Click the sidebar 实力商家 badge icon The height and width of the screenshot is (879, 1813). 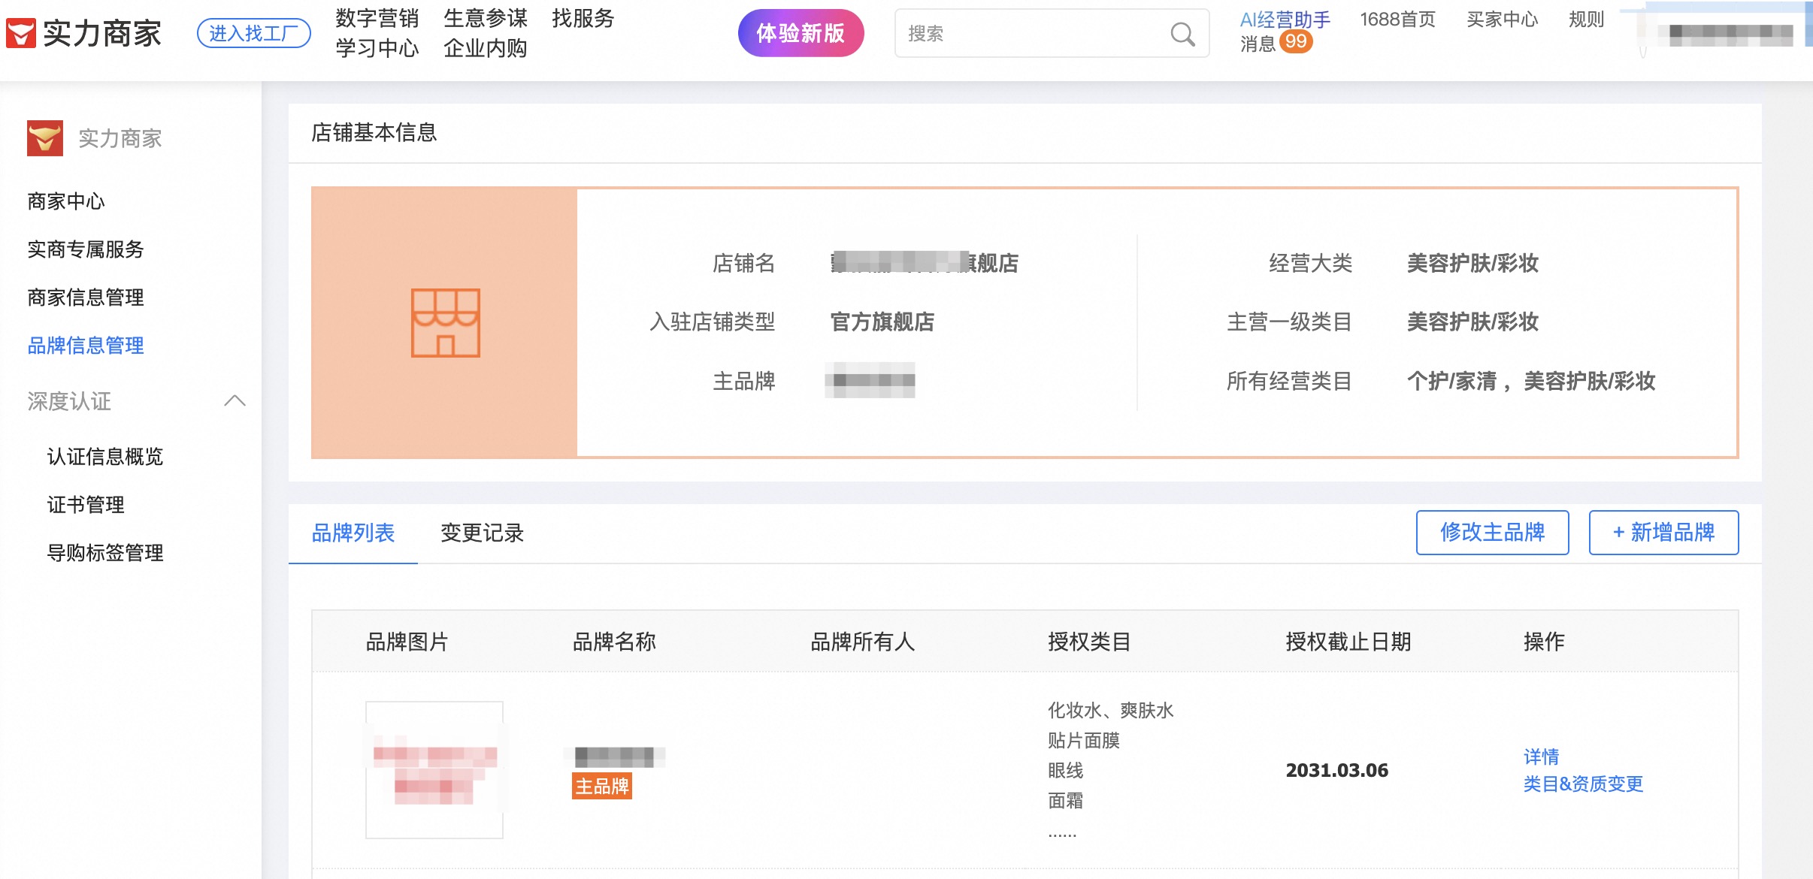(45, 138)
